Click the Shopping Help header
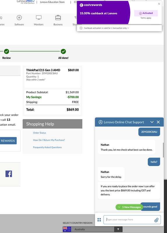 point(52,124)
